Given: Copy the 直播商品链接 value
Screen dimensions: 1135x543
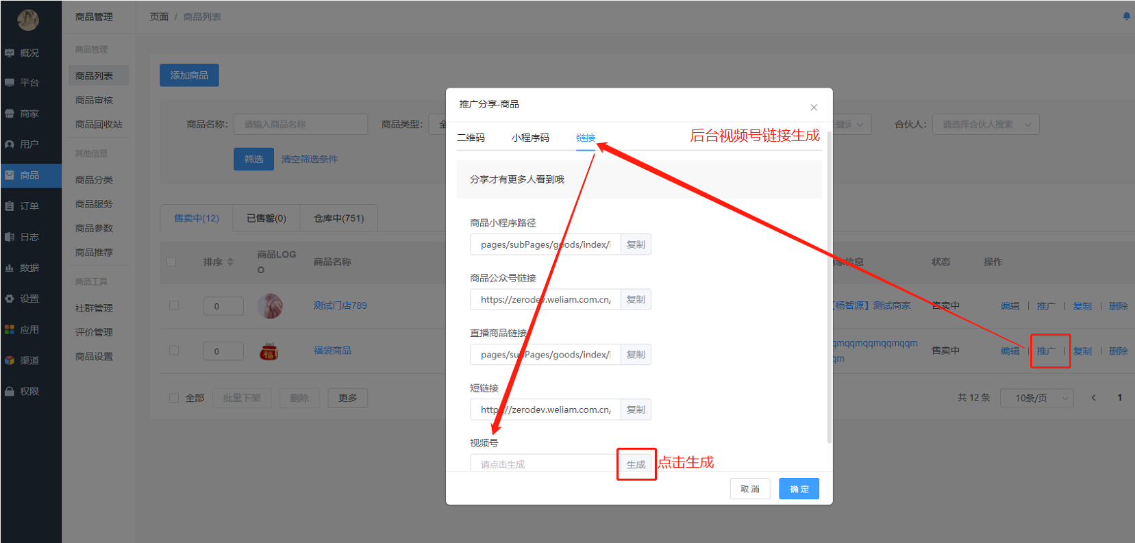Looking at the screenshot, I should tap(636, 355).
